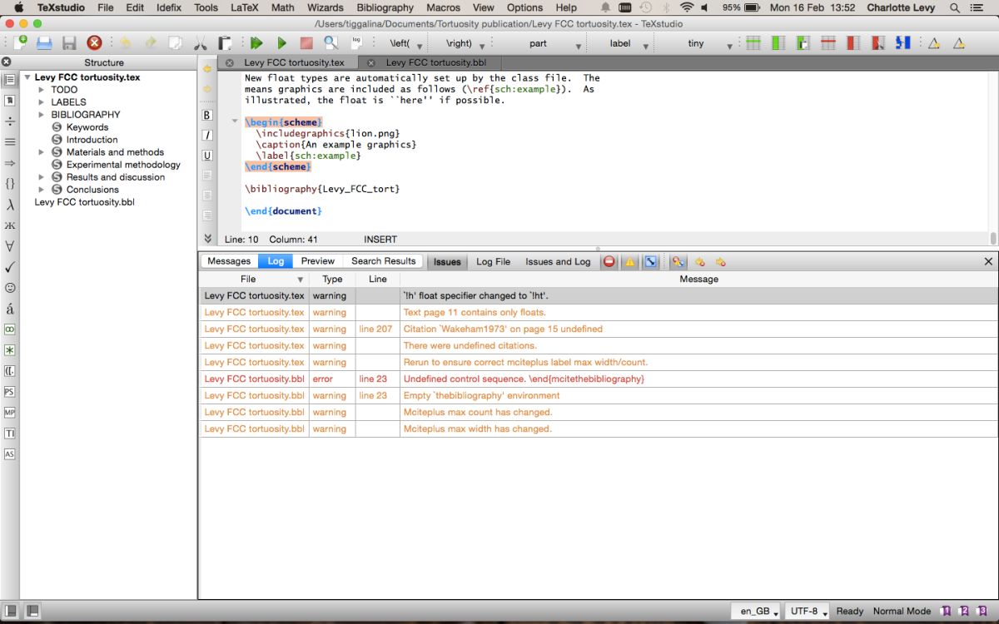
Task: Open a file using the folder icon
Action: [44, 42]
